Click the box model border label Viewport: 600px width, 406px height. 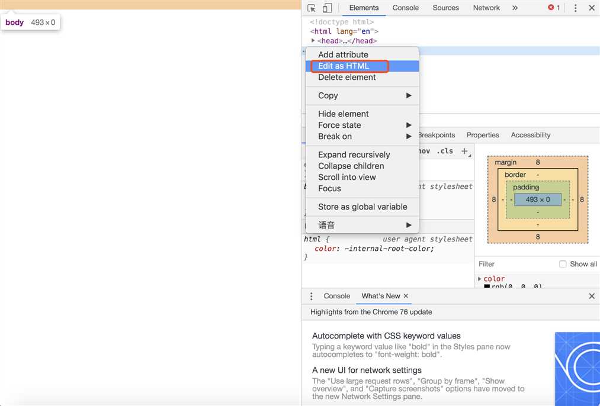click(515, 175)
